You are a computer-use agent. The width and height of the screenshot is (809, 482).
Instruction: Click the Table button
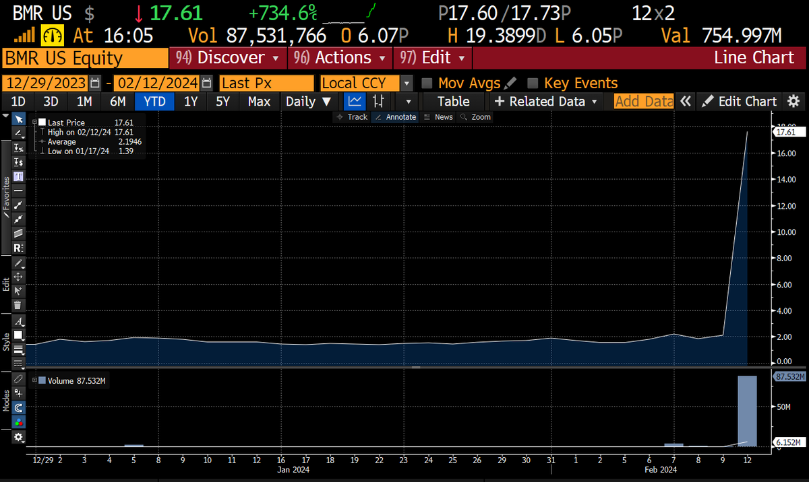pos(454,102)
